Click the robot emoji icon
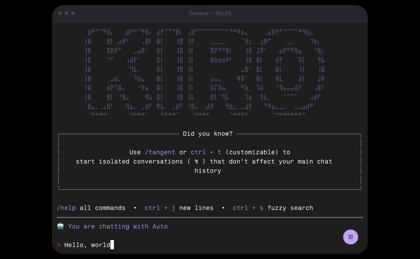420x259 pixels. click(x=60, y=226)
